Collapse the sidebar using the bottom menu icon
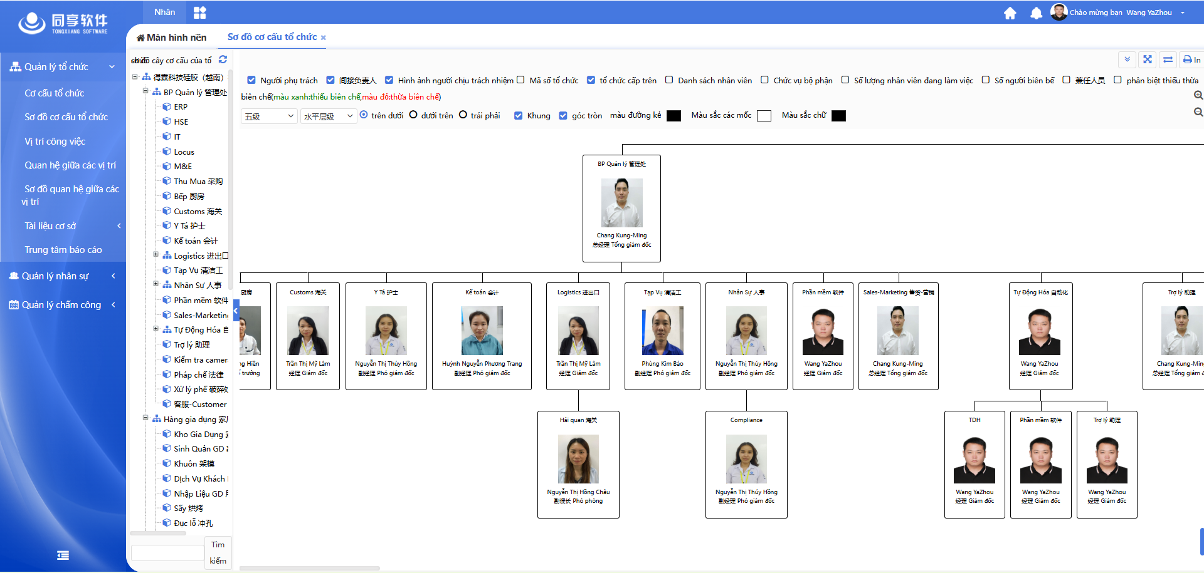Viewport: 1204px width, 573px height. pyautogui.click(x=63, y=555)
